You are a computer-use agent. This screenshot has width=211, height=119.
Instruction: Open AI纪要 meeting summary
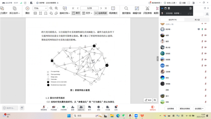point(108,108)
